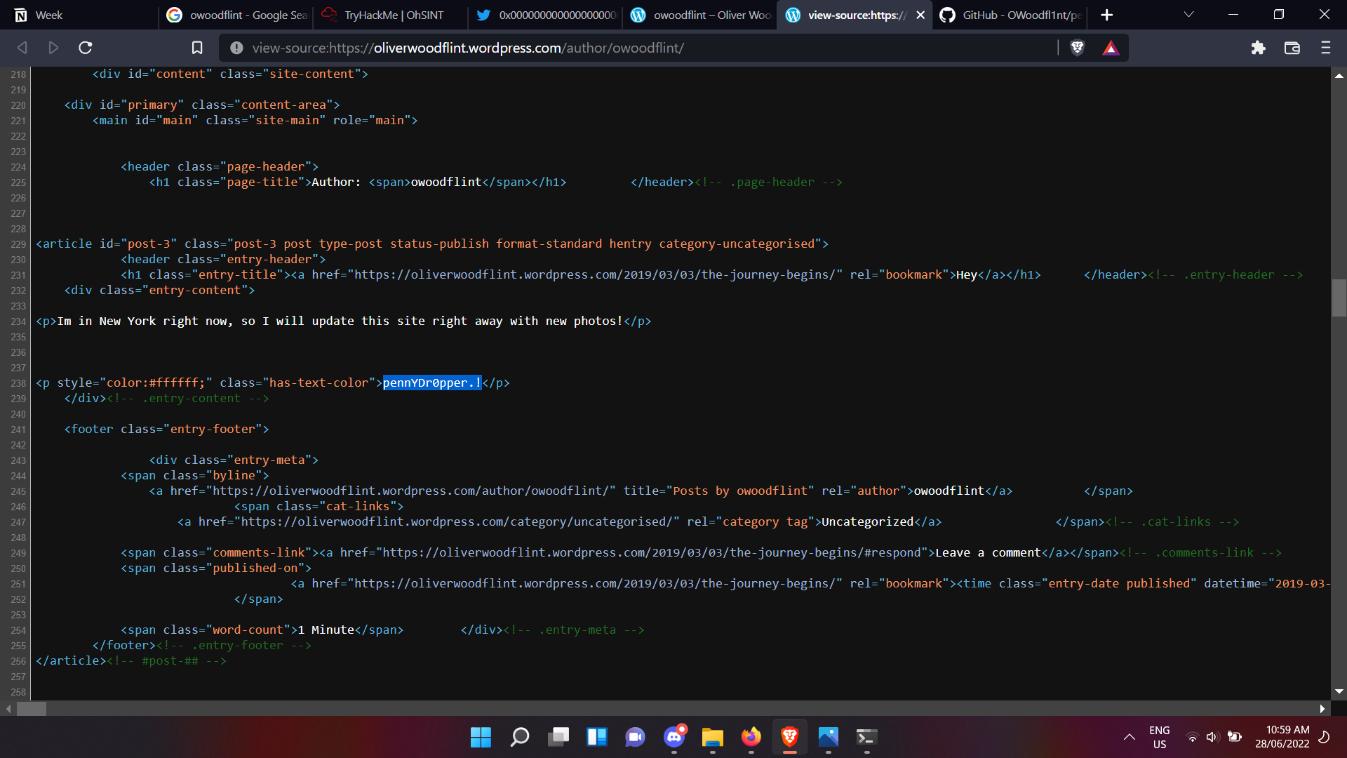Click the highlighted pennYDr0pper.! text
The height and width of the screenshot is (758, 1347).
(x=432, y=383)
